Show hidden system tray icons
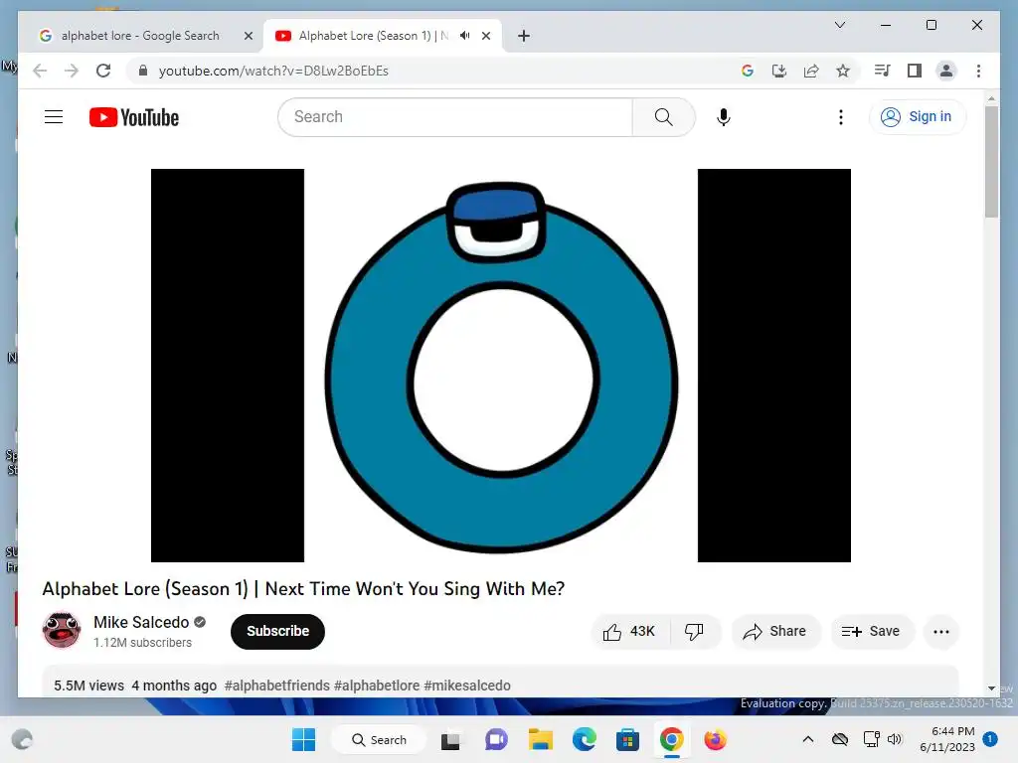The height and width of the screenshot is (763, 1018). tap(807, 739)
